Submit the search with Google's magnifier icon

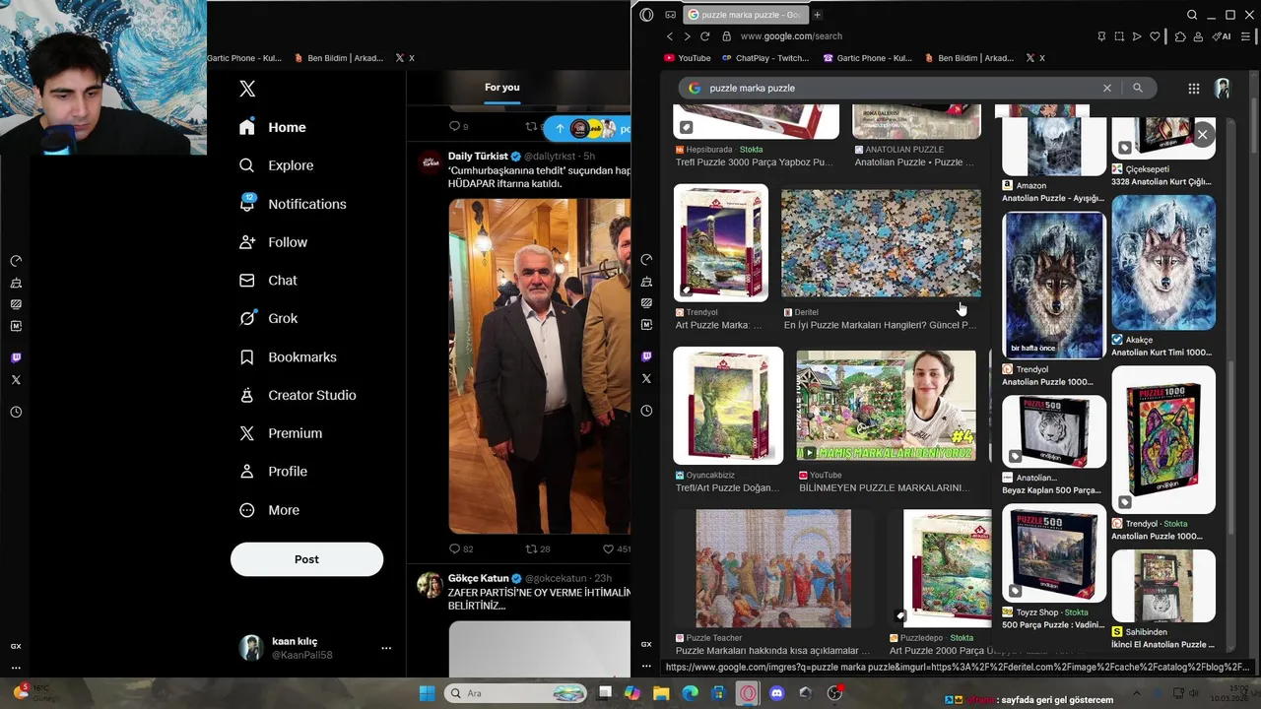click(x=1137, y=88)
